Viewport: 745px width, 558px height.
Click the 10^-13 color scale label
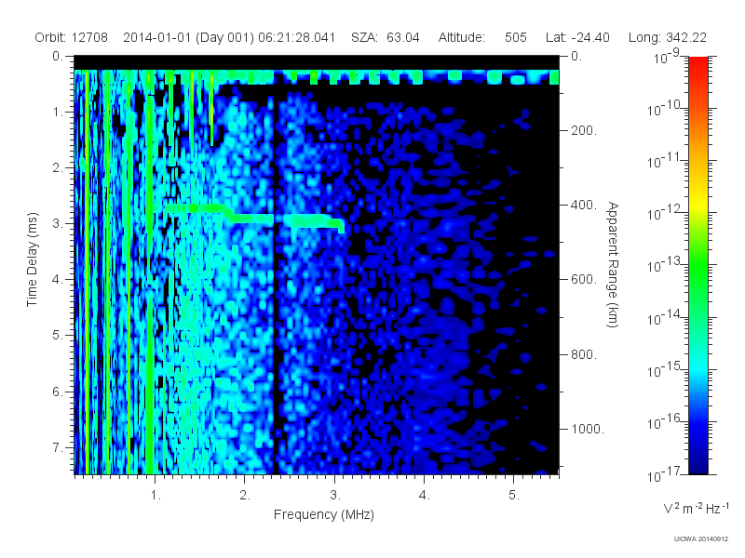tap(664, 264)
